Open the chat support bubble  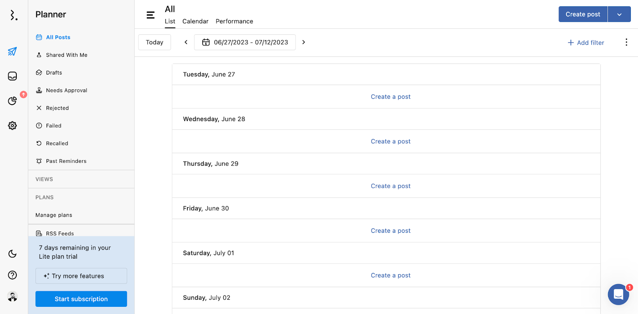618,294
